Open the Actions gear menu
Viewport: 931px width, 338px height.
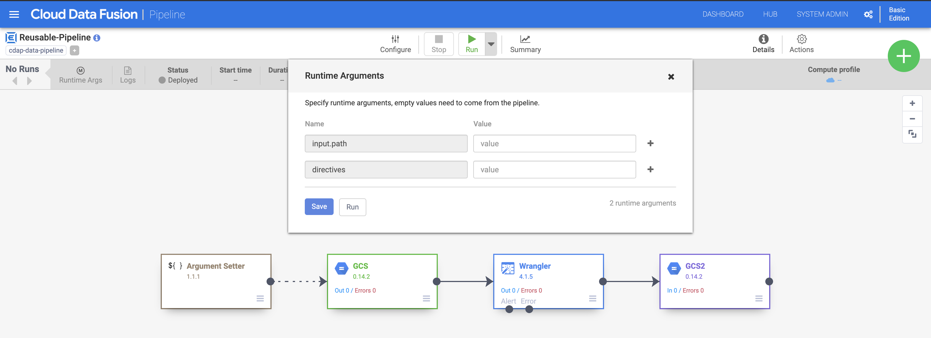point(801,39)
